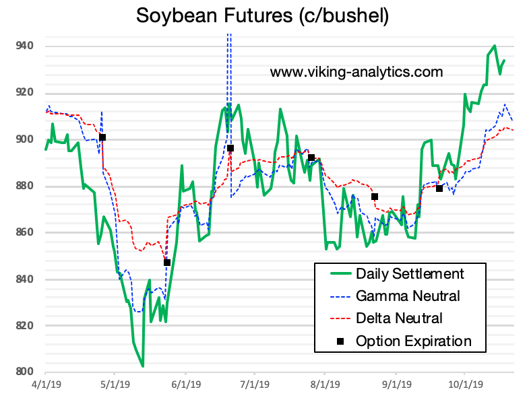
Task: Click the late-September option expiration marker near 879
Action: point(439,189)
